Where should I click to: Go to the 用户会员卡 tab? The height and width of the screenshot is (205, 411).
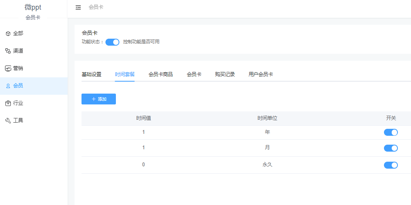(261, 74)
